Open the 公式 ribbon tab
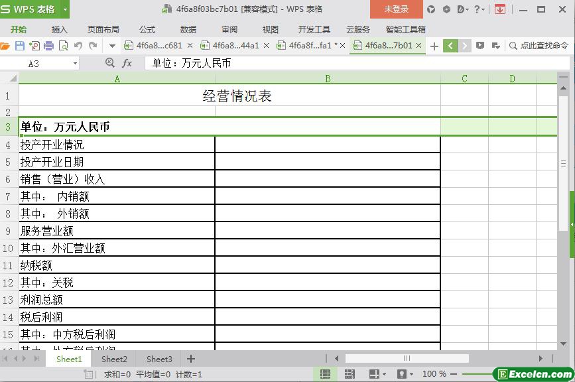The width and height of the screenshot is (575, 382). (147, 29)
